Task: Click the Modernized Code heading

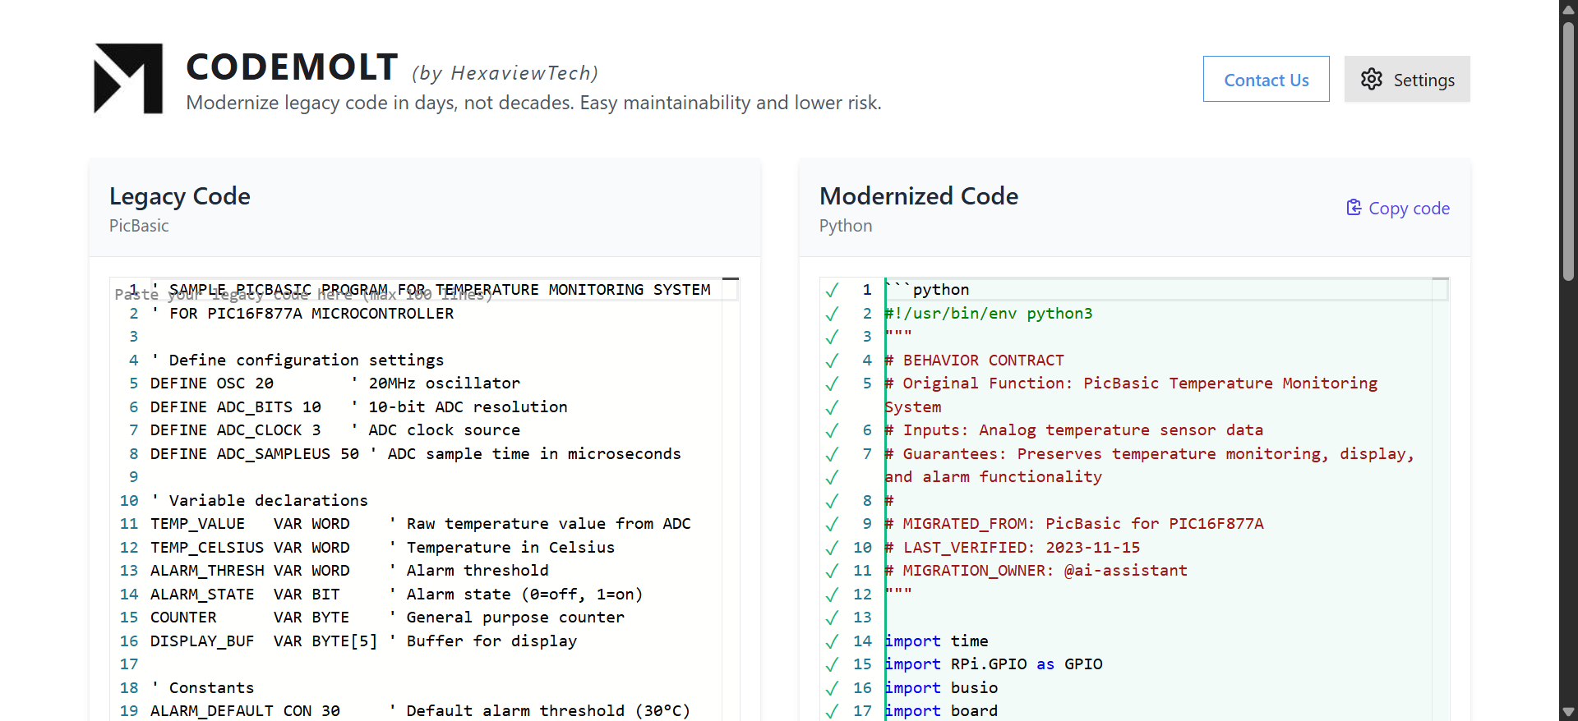Action: pos(918,196)
